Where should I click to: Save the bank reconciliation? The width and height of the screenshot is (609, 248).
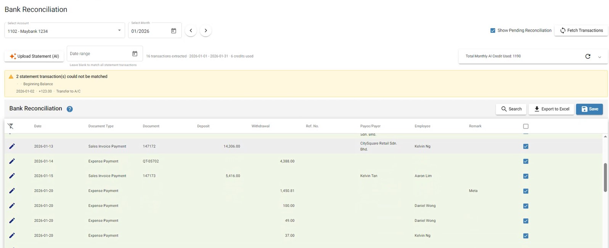pos(590,109)
